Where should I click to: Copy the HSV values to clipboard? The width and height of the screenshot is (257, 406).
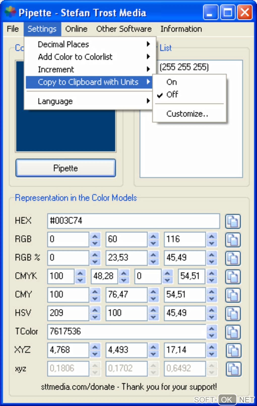pos(233,313)
